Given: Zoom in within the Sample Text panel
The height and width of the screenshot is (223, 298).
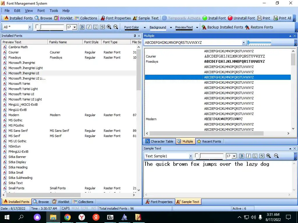Looking at the screenshot, I should pyautogui.click(x=268, y=156).
